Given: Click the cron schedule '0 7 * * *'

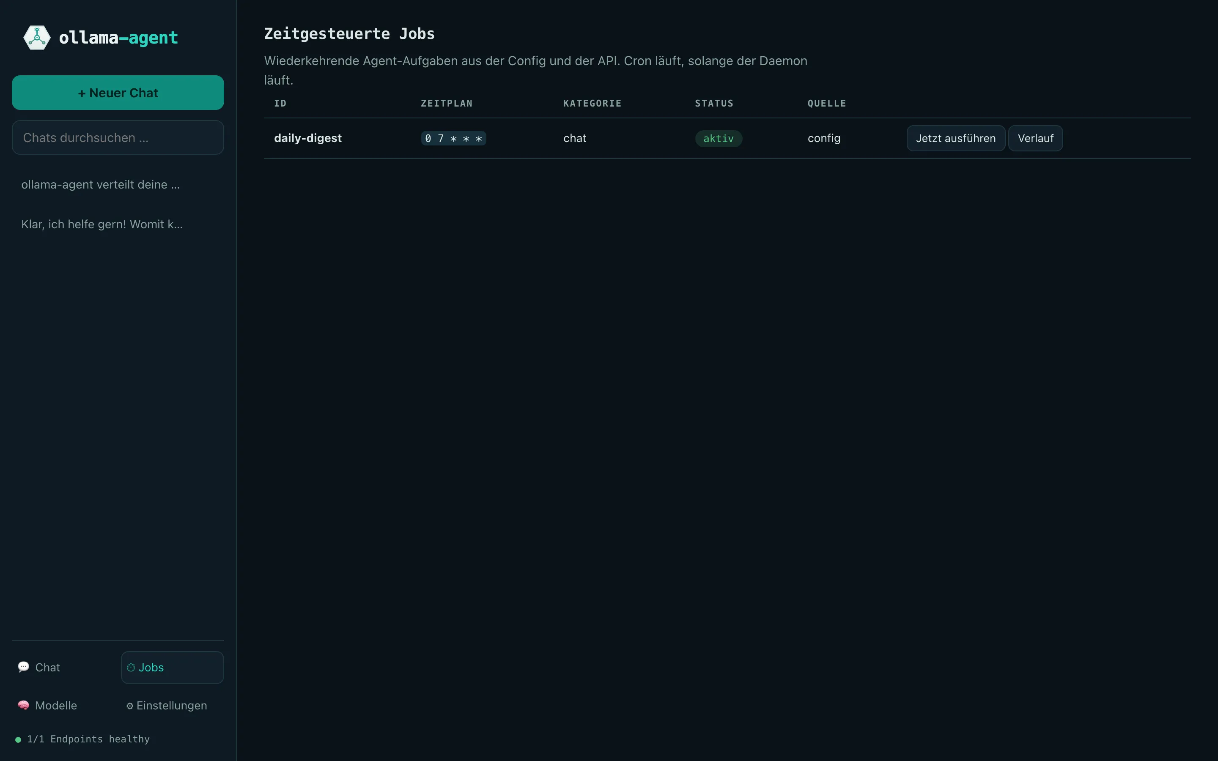Looking at the screenshot, I should coord(453,138).
